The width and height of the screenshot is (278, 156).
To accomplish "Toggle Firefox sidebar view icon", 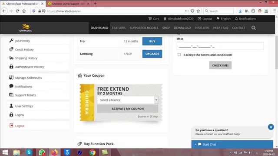I will 253,11.
